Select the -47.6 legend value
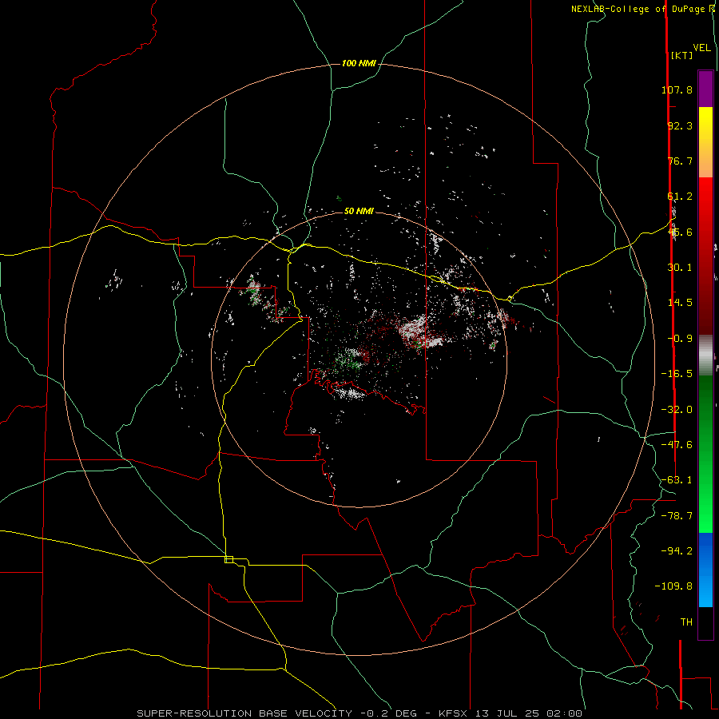The height and width of the screenshot is (719, 719). (x=677, y=445)
